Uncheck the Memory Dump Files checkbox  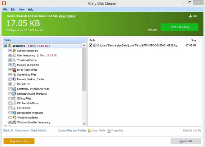click(10, 65)
